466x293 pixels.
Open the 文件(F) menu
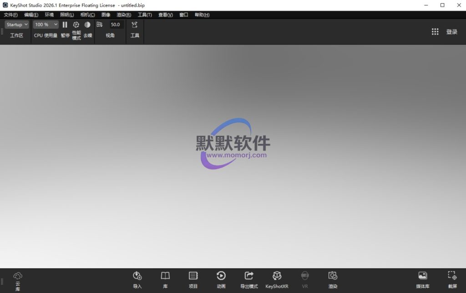coord(11,15)
